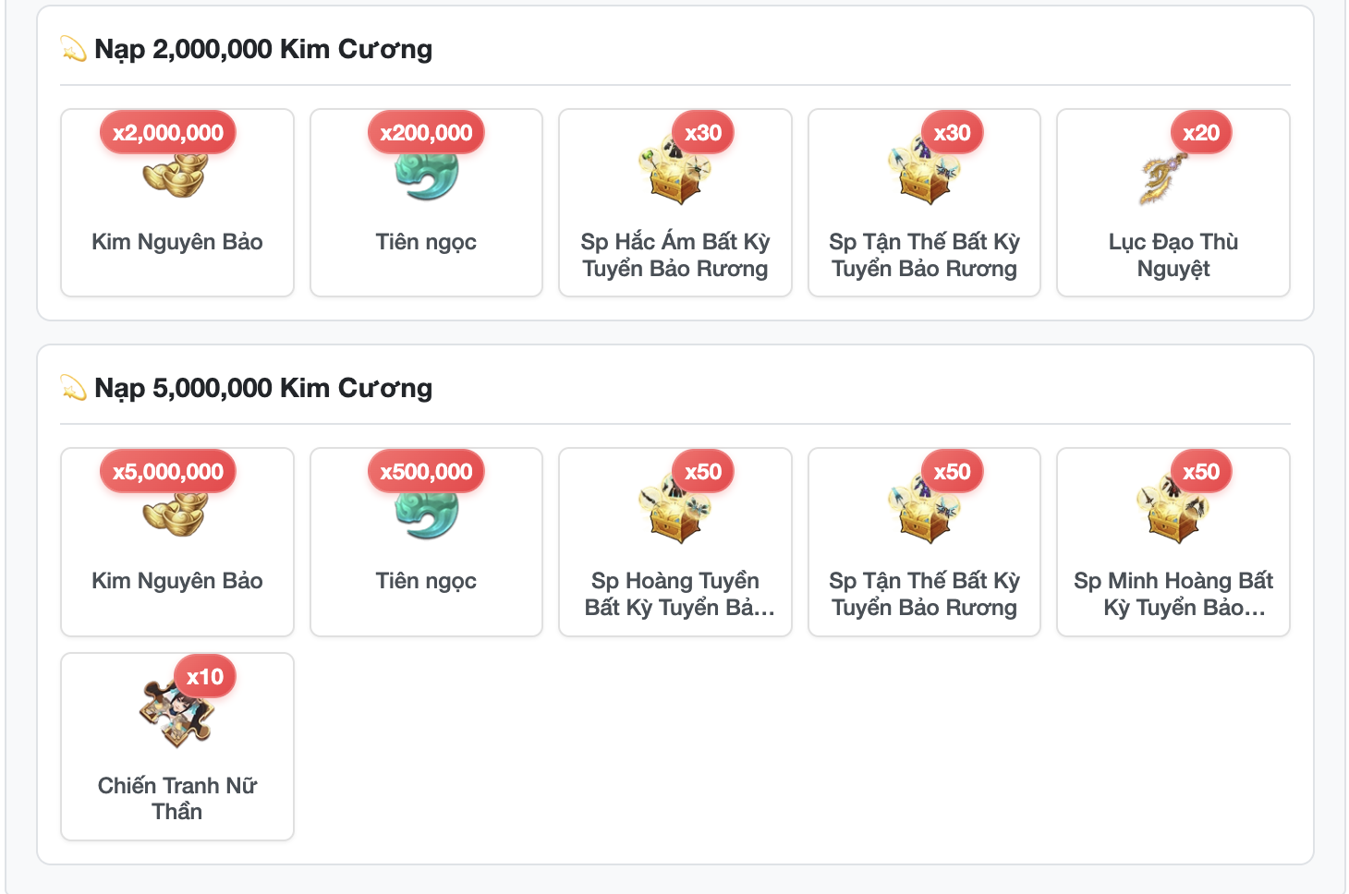Click the x2,000,000 quantity badge

pos(168,133)
